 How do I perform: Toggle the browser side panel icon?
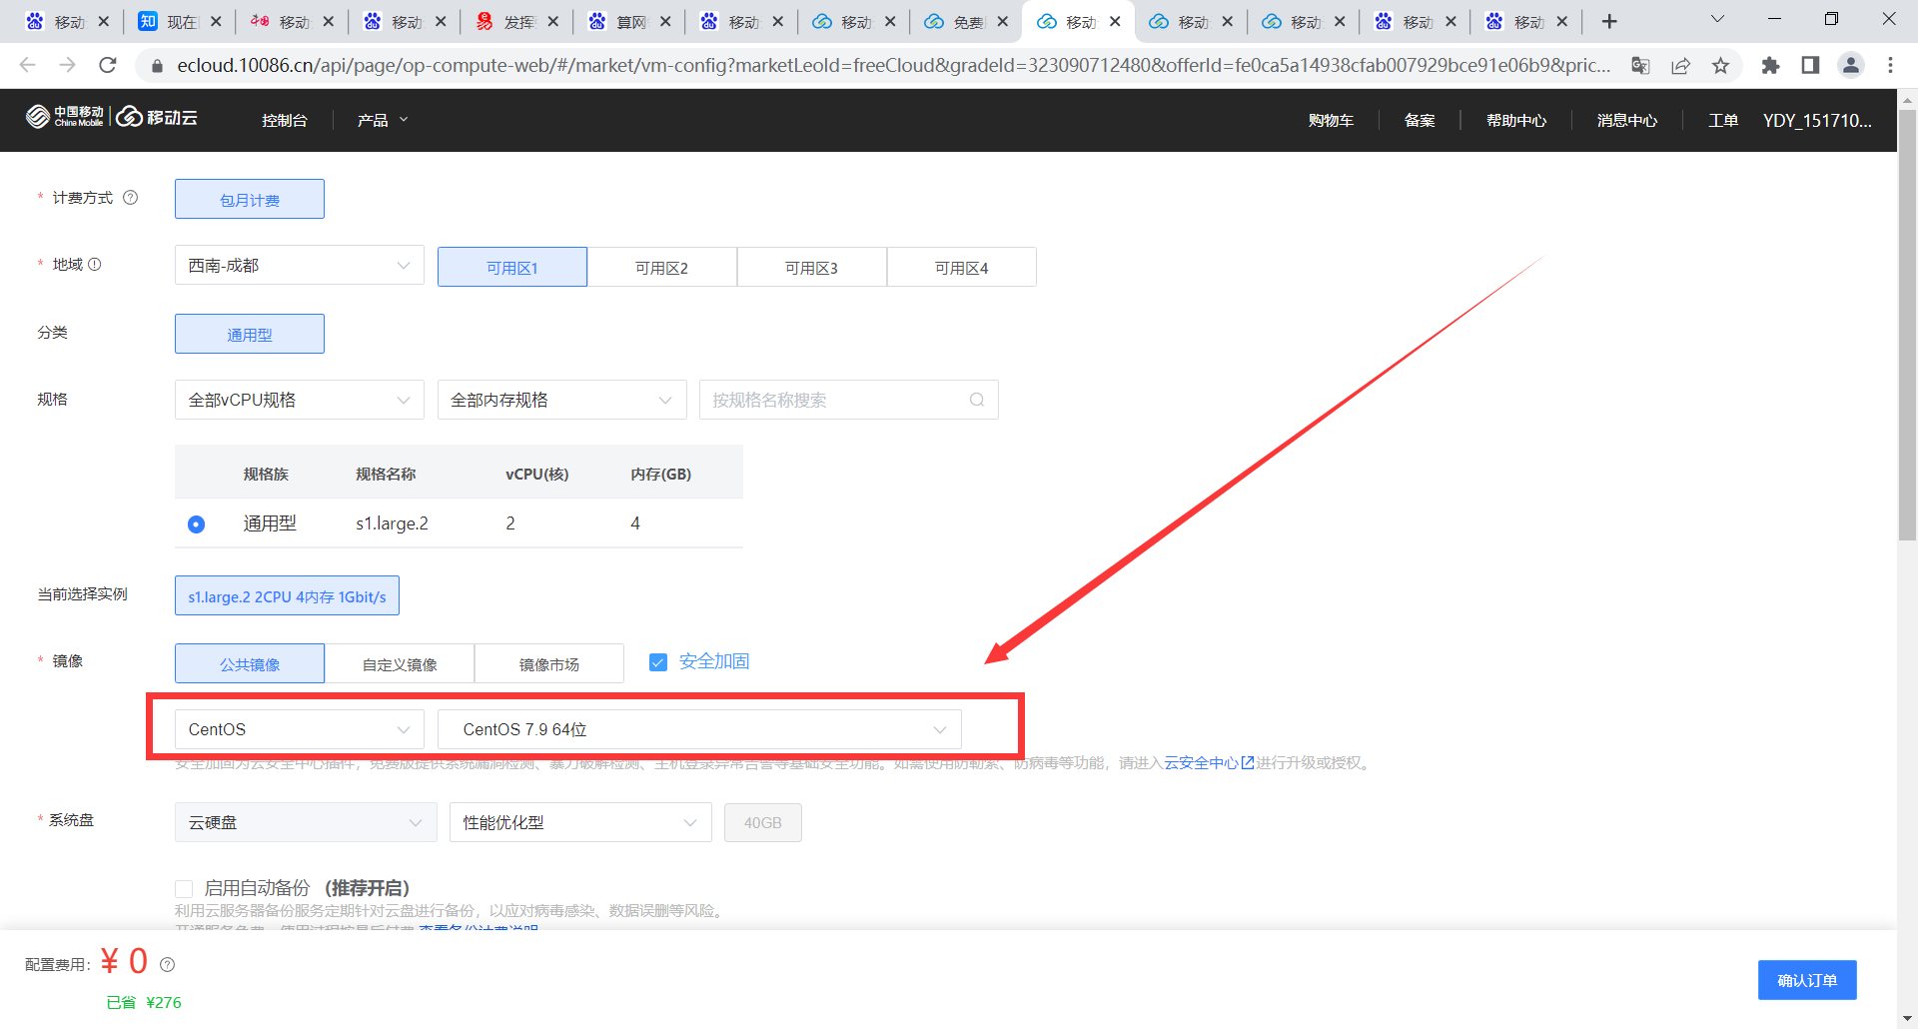(x=1810, y=65)
